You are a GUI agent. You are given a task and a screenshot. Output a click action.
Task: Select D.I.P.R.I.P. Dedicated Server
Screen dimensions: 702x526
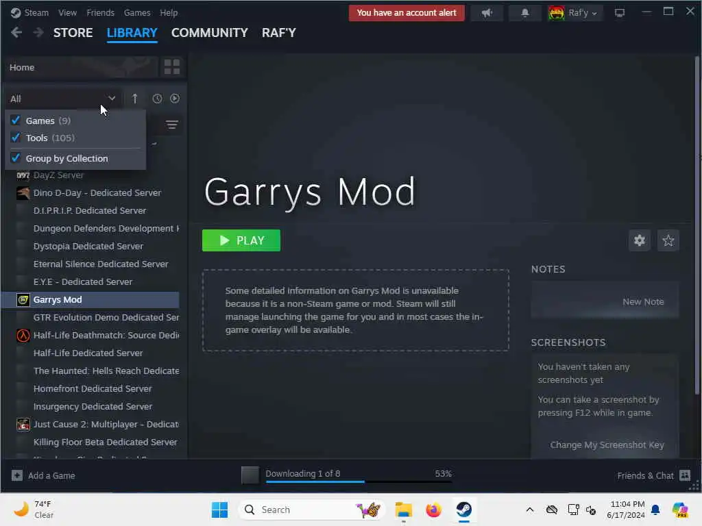90,211
